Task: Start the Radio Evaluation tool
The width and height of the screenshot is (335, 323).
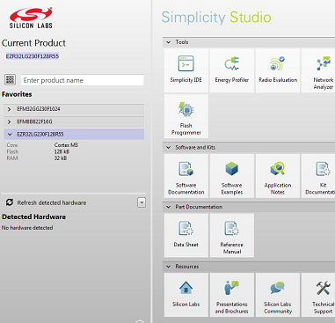Action: [278, 70]
